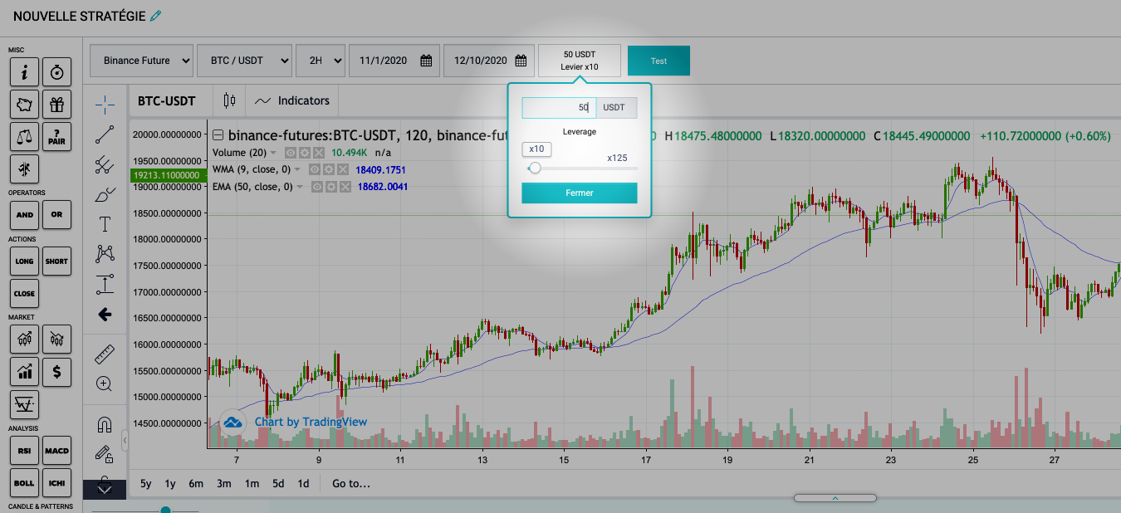Open the Chart by TradingView link

coord(311,422)
